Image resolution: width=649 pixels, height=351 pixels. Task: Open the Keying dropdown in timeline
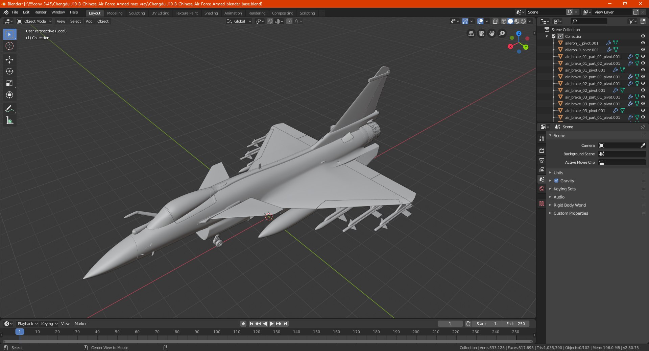[x=49, y=324]
